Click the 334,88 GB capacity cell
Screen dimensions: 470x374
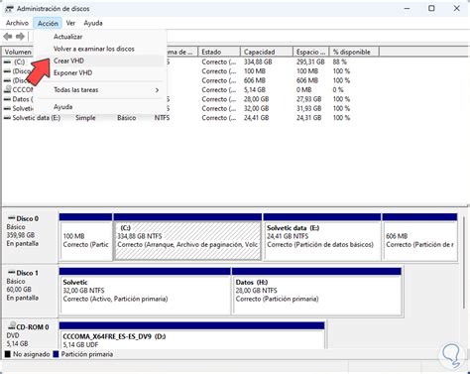[258, 62]
